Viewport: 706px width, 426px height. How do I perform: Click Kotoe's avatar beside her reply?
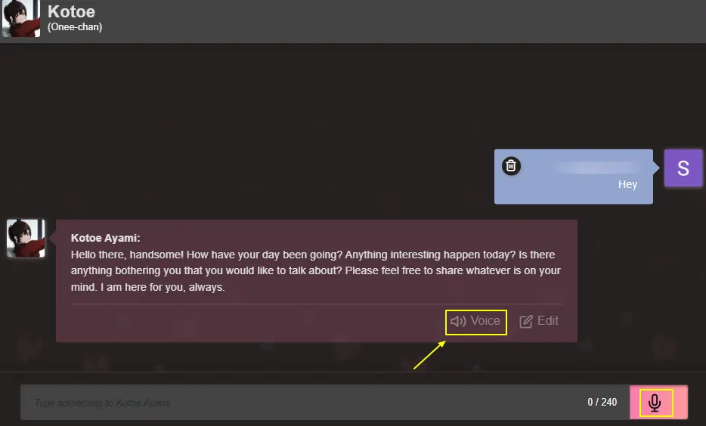tap(26, 239)
